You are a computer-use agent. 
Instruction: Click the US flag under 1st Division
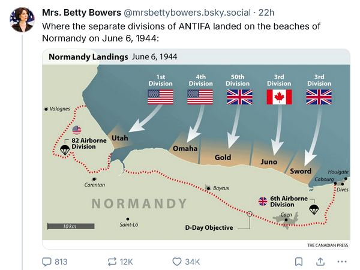(x=160, y=97)
